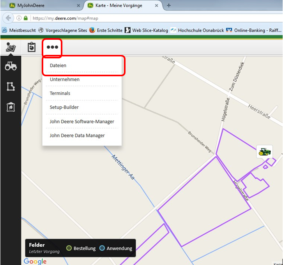Screen dimensions: 283x265
Task: Open a new browser tab
Action: (x=169, y=5)
